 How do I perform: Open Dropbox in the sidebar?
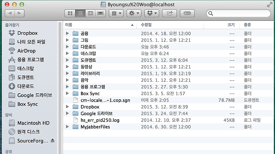click(x=23, y=33)
